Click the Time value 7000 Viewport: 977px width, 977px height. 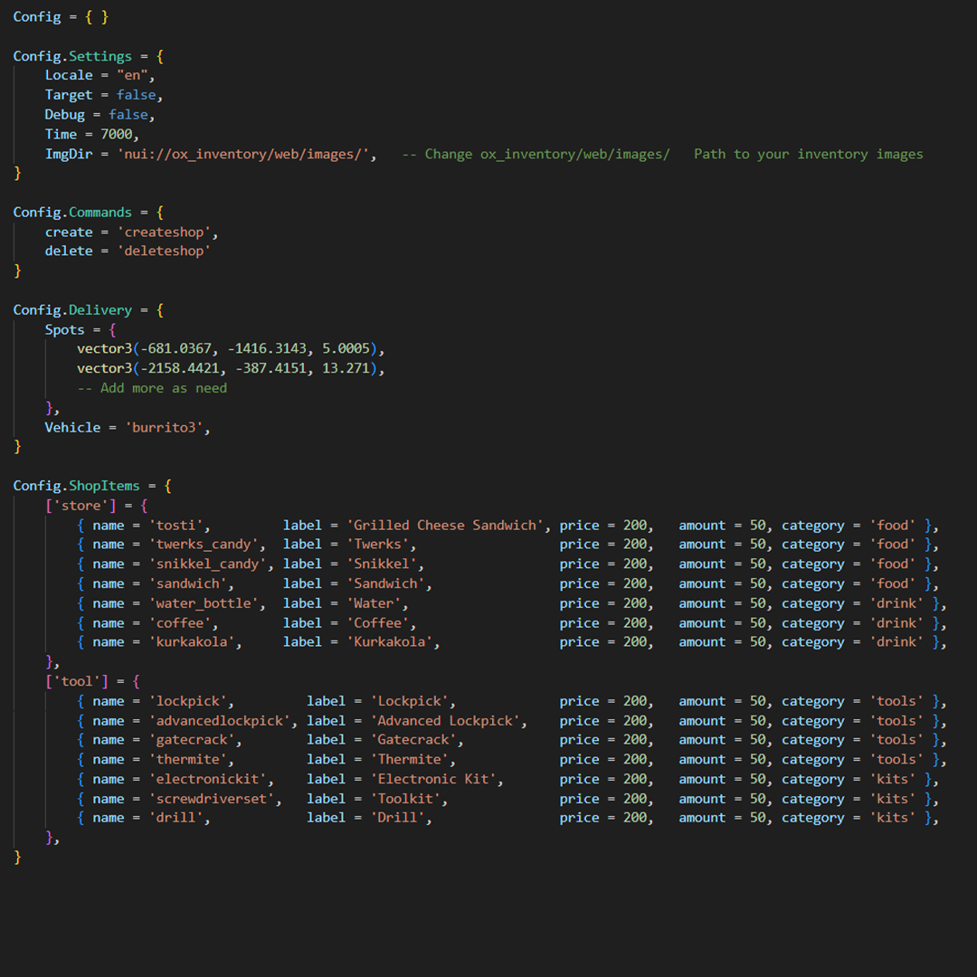pyautogui.click(x=117, y=134)
